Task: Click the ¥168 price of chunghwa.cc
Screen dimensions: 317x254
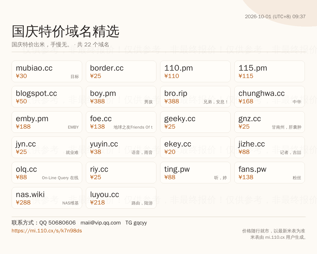Action: point(246,101)
